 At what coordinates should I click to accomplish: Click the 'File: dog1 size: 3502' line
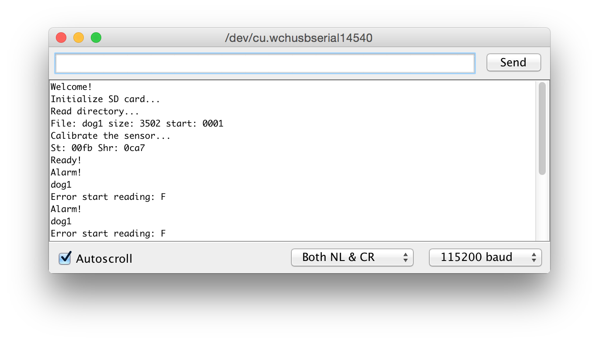pyautogui.click(x=137, y=123)
